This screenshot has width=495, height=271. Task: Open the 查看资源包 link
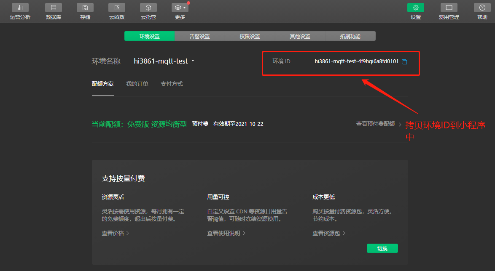coord(328,233)
